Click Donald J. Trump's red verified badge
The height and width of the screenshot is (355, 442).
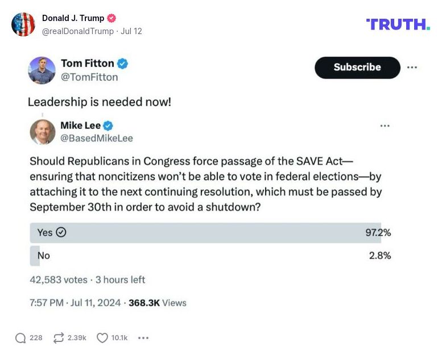click(x=111, y=18)
